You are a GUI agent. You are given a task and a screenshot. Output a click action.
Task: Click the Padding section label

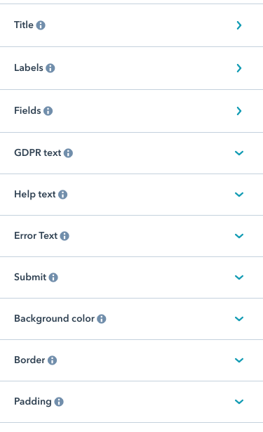click(x=33, y=402)
